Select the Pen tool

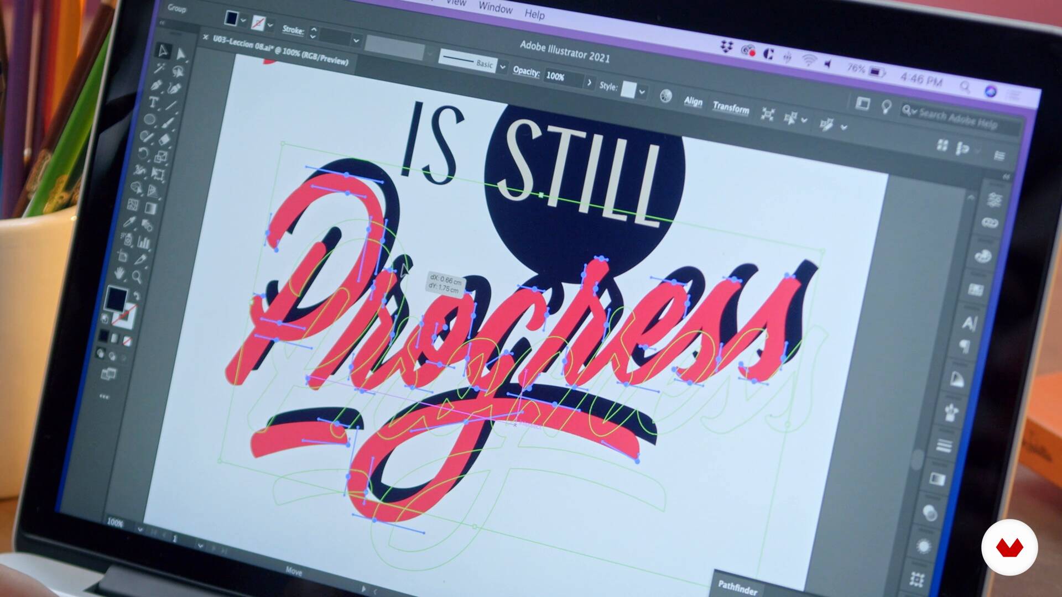tap(157, 86)
